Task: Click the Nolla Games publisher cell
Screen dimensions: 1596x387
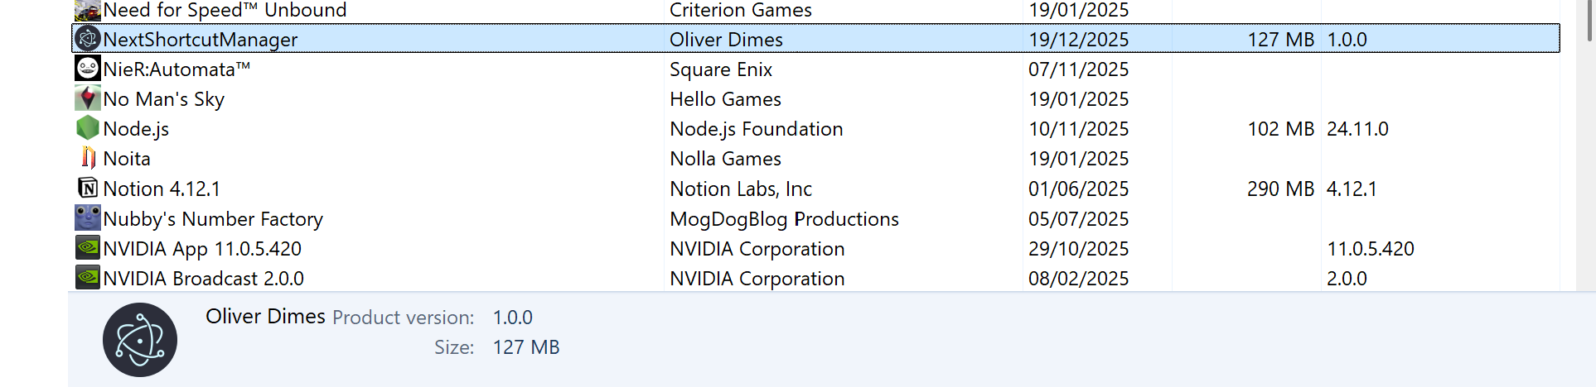Action: coord(725,159)
